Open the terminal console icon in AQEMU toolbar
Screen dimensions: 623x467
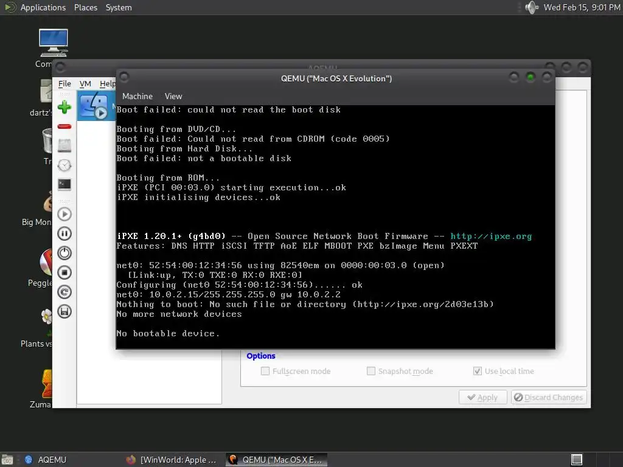64,185
